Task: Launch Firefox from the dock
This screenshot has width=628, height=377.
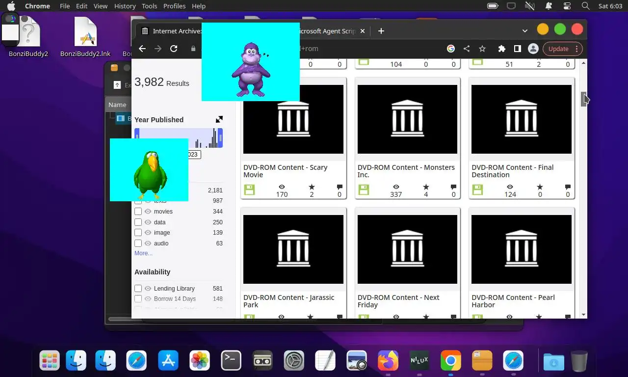Action: (x=388, y=361)
